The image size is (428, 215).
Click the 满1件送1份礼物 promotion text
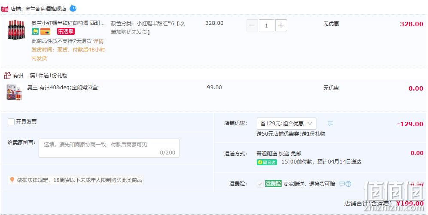[49, 76]
